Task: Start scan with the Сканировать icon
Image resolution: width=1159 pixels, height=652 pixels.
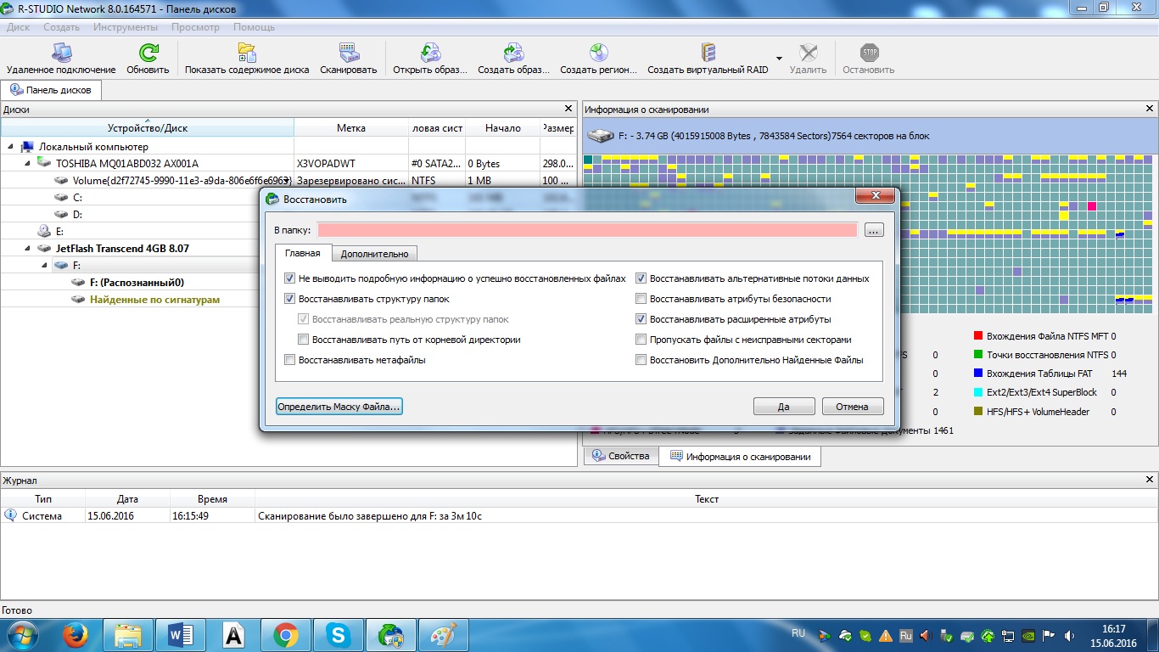Action: point(348,53)
